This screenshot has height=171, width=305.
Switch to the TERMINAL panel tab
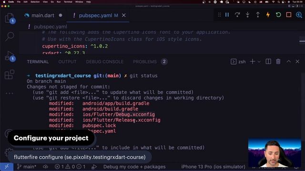pos(38,62)
